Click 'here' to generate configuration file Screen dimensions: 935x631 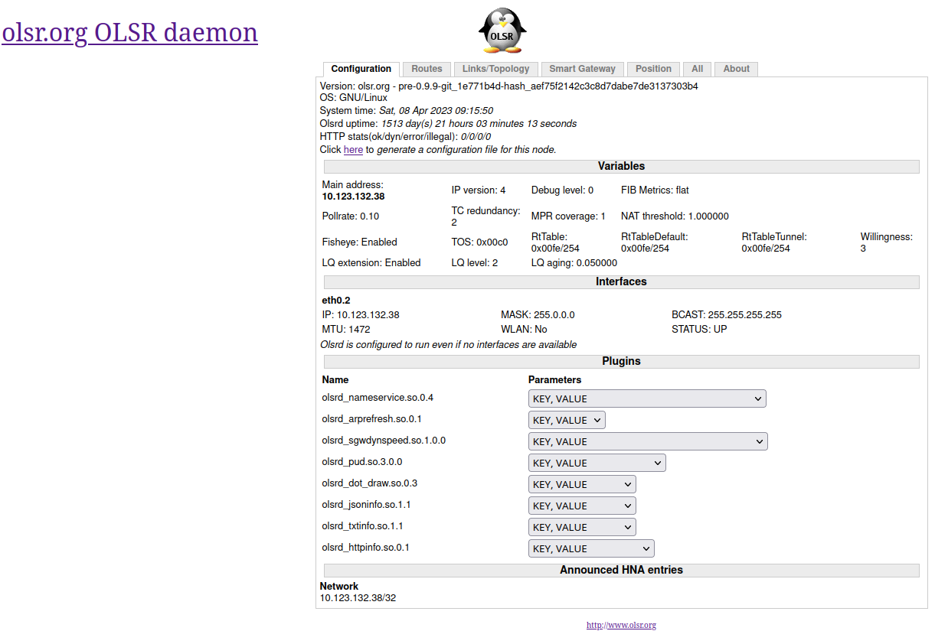tap(353, 150)
